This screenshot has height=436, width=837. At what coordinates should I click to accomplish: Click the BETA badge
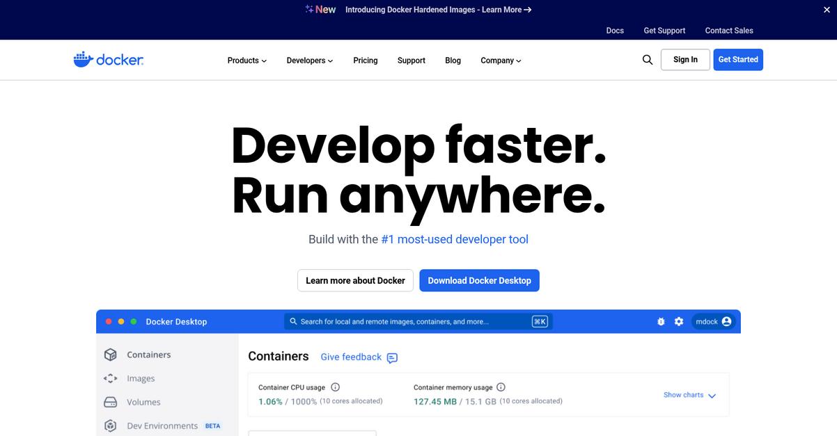(x=212, y=426)
